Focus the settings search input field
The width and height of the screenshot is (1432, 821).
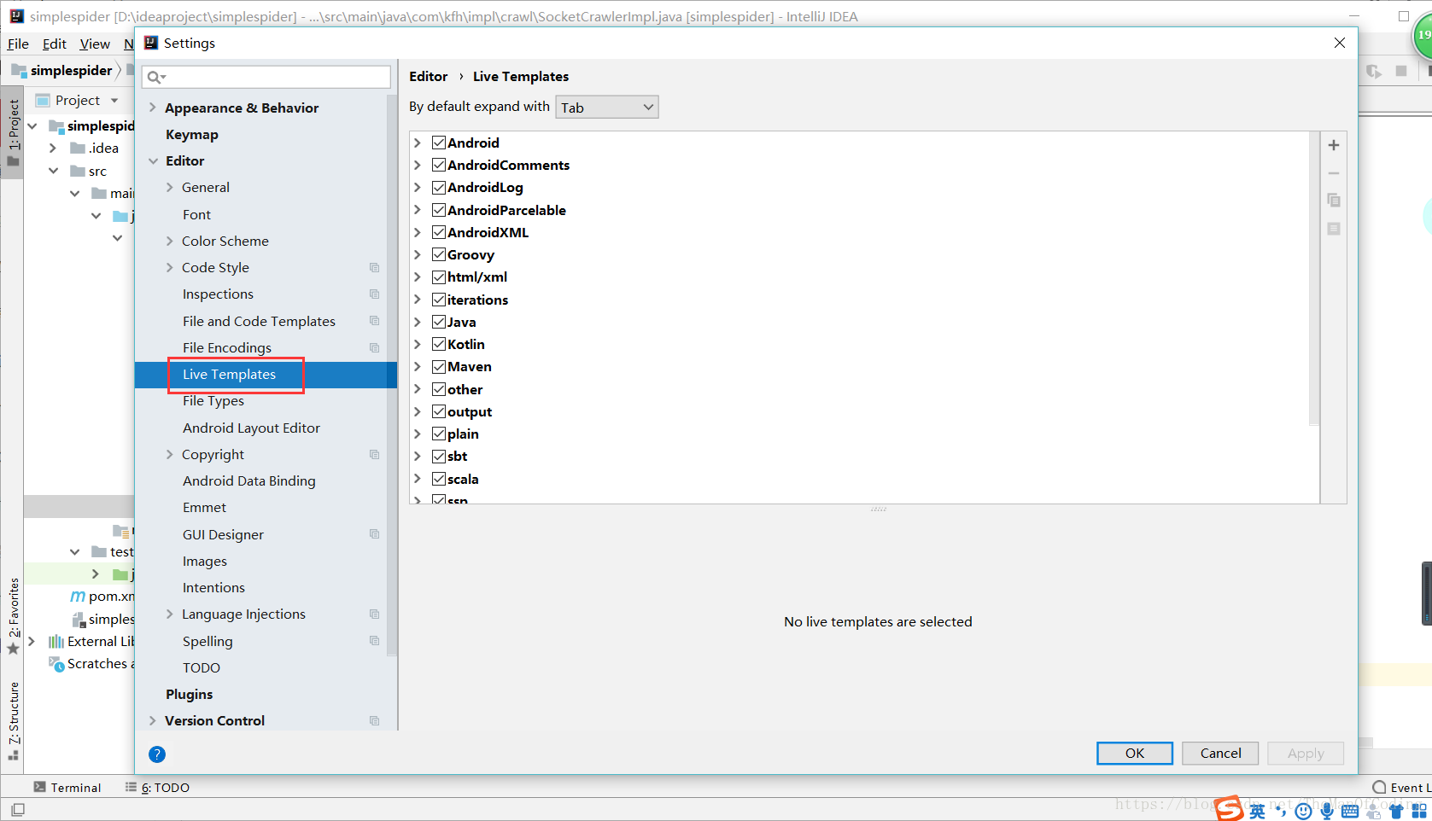click(x=266, y=78)
